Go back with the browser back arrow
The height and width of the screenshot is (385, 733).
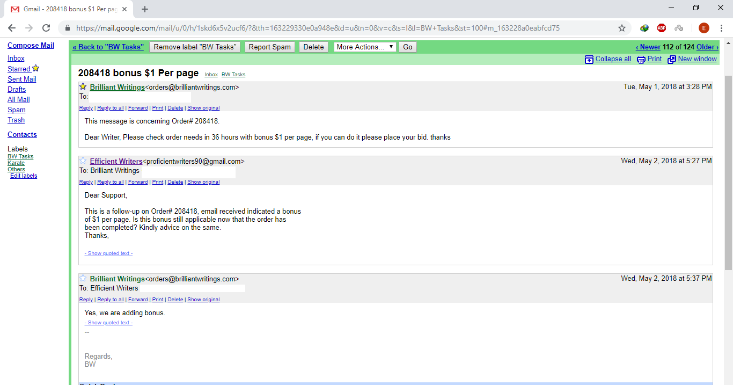click(12, 28)
